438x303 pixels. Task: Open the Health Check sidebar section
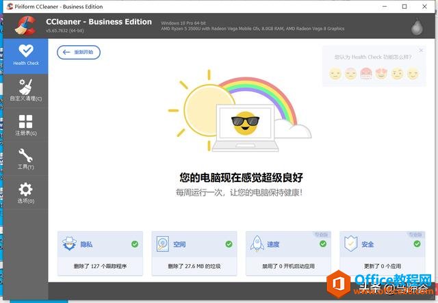(25, 55)
